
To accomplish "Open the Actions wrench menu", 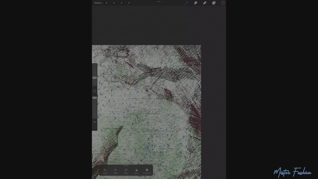I will [x=106, y=3].
